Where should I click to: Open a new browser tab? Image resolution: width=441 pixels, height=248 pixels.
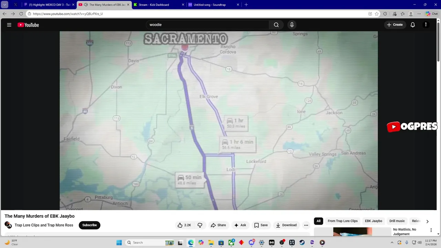(246, 5)
